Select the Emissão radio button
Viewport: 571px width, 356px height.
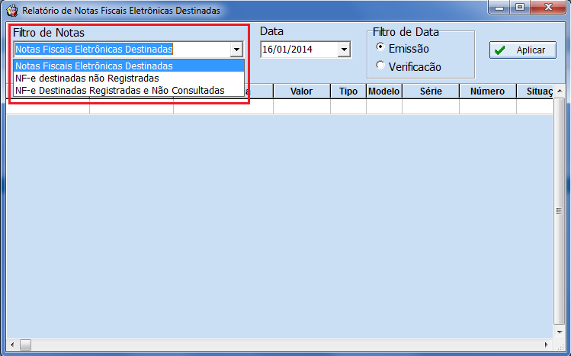[x=380, y=48]
